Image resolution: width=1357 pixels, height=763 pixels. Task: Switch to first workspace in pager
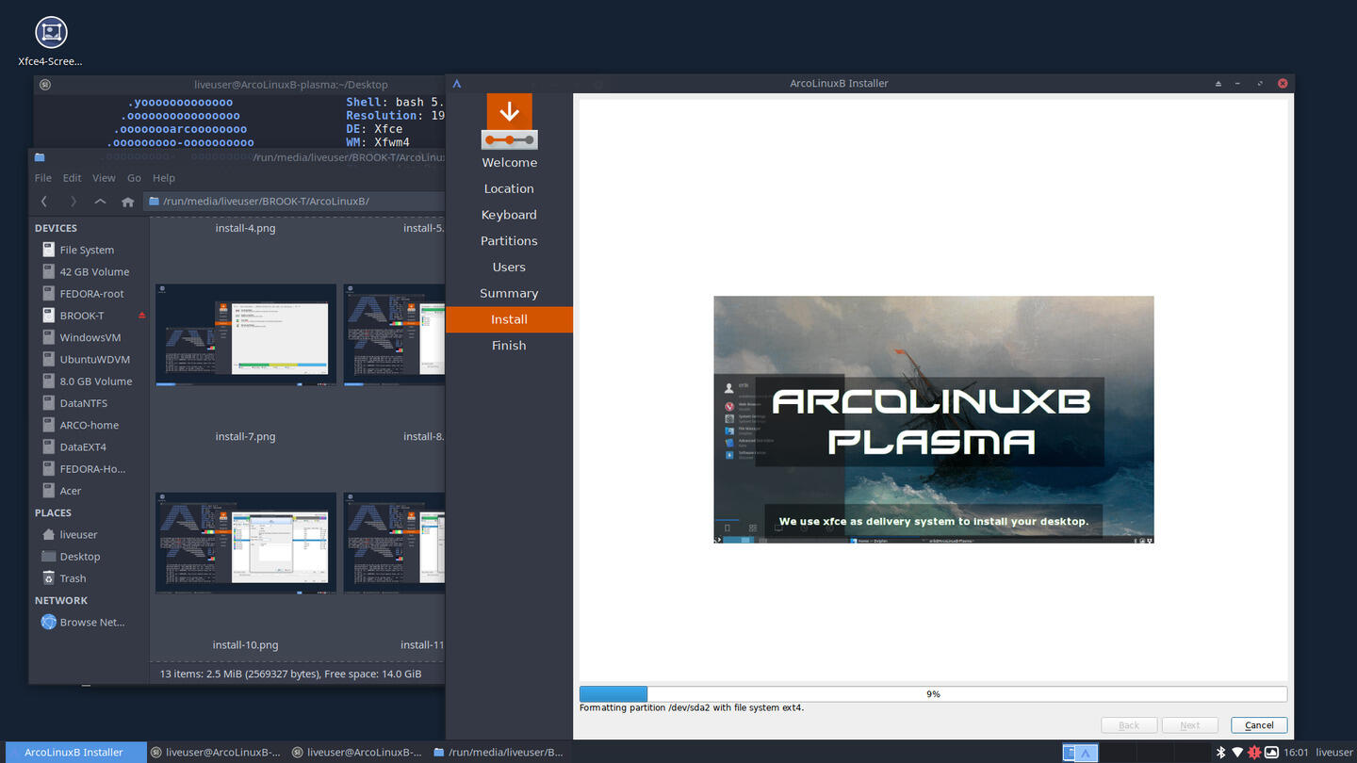[1081, 753]
